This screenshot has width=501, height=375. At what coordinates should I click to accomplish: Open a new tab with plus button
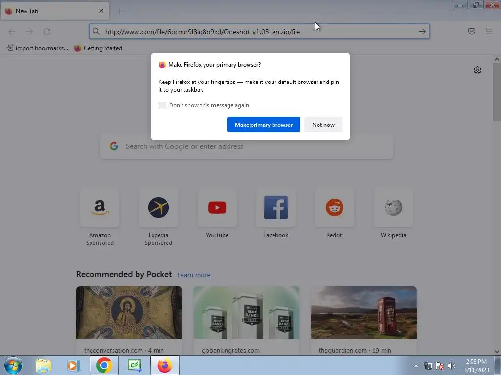point(119,11)
